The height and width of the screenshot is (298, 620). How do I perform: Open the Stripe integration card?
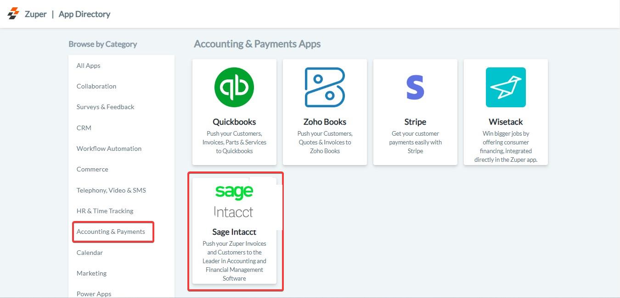[415, 111]
